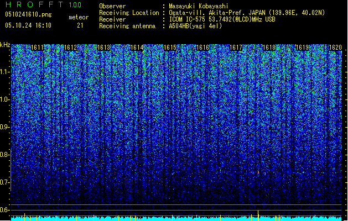Click the receiver ICOM IC-575 text
This screenshot has width=348, height=221.
click(222, 19)
